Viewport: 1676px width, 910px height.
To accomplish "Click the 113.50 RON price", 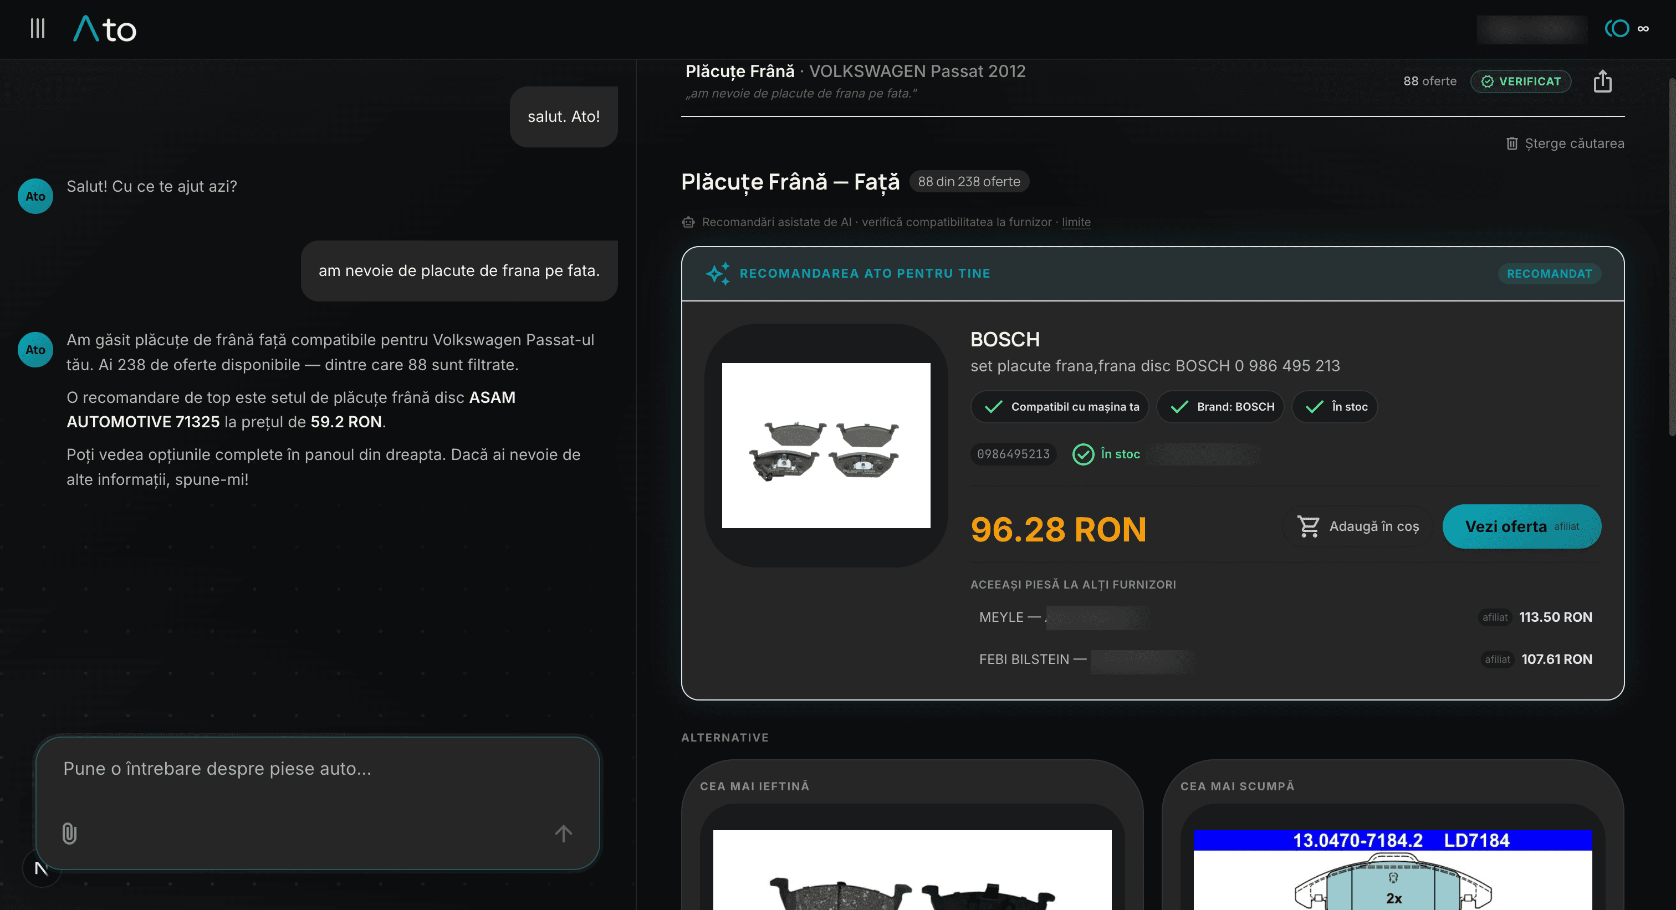I will coord(1556,617).
